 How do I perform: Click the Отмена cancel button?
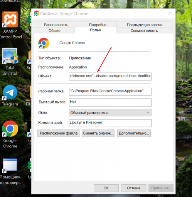click(x=134, y=188)
